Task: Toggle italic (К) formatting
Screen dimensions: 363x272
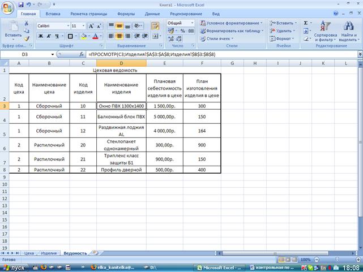Action: click(49, 36)
